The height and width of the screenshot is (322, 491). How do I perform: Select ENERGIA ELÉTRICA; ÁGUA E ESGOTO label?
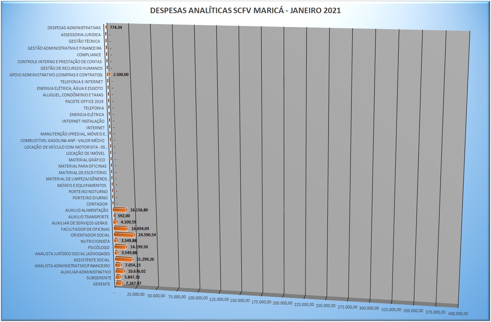(x=70, y=88)
